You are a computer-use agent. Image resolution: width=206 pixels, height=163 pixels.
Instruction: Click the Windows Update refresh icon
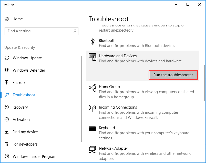(x=7, y=58)
